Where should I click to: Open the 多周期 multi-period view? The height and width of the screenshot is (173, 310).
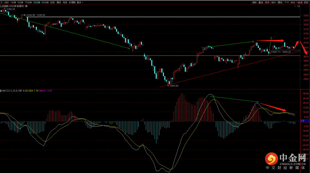click(72, 2)
